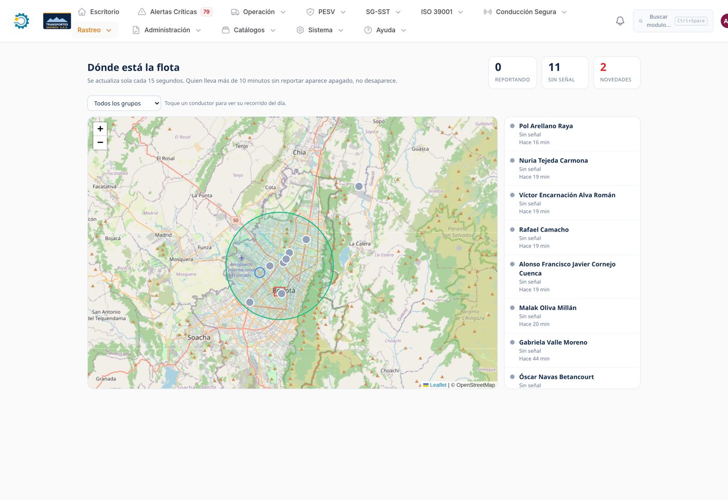Select driver Pol Arellano Raya
Image resolution: width=728 pixels, height=500 pixels.
[572, 134]
